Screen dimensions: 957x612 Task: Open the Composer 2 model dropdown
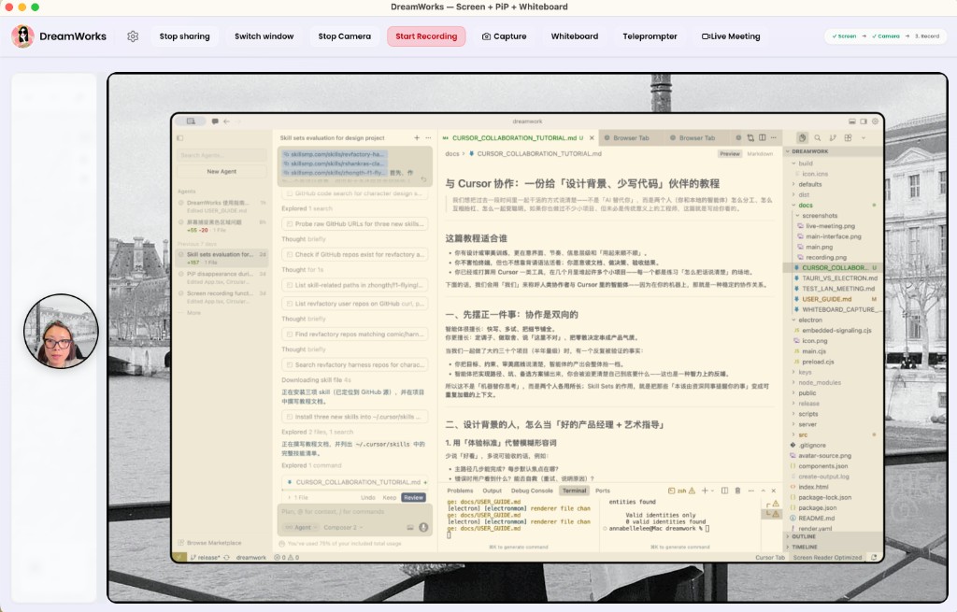coord(343,527)
